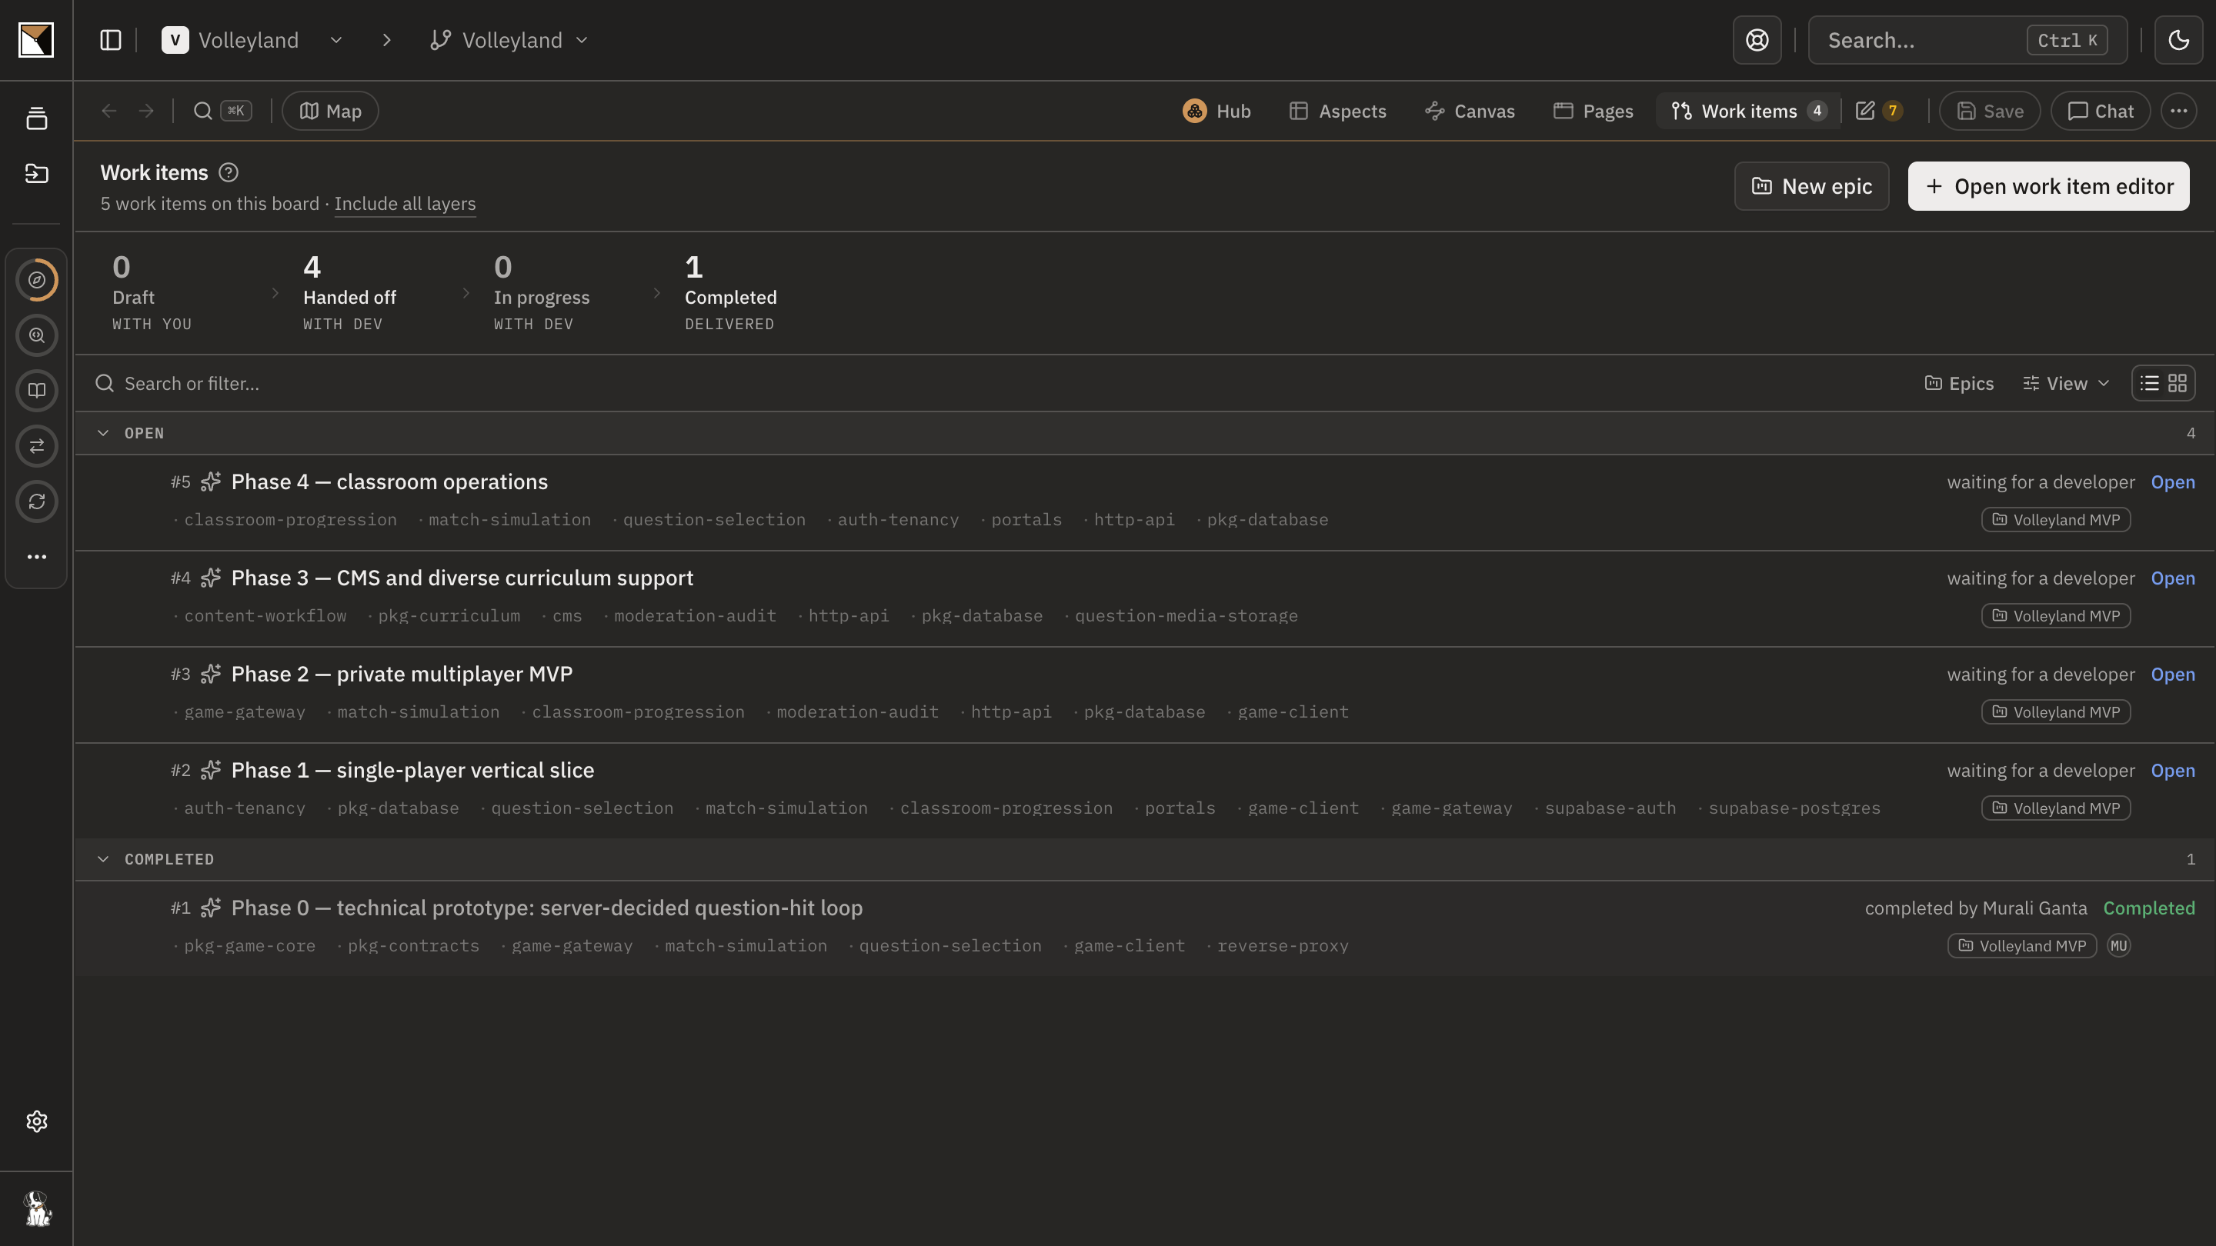Switch to grid view layout
Image resolution: width=2216 pixels, height=1246 pixels.
click(2178, 384)
